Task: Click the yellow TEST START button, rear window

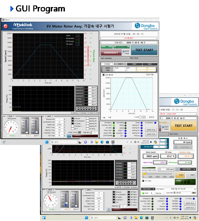Action: pos(184,126)
